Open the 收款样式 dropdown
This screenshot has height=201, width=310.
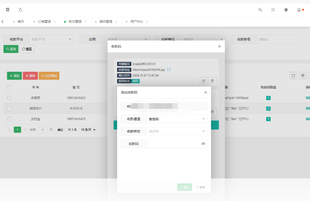(x=177, y=131)
